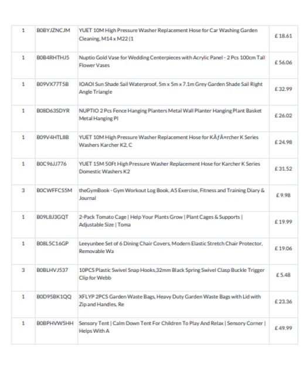Screen dimensions: 306x381
Task: Select the IOAOI Sun Shade Sail row text
Action: [x=171, y=88]
